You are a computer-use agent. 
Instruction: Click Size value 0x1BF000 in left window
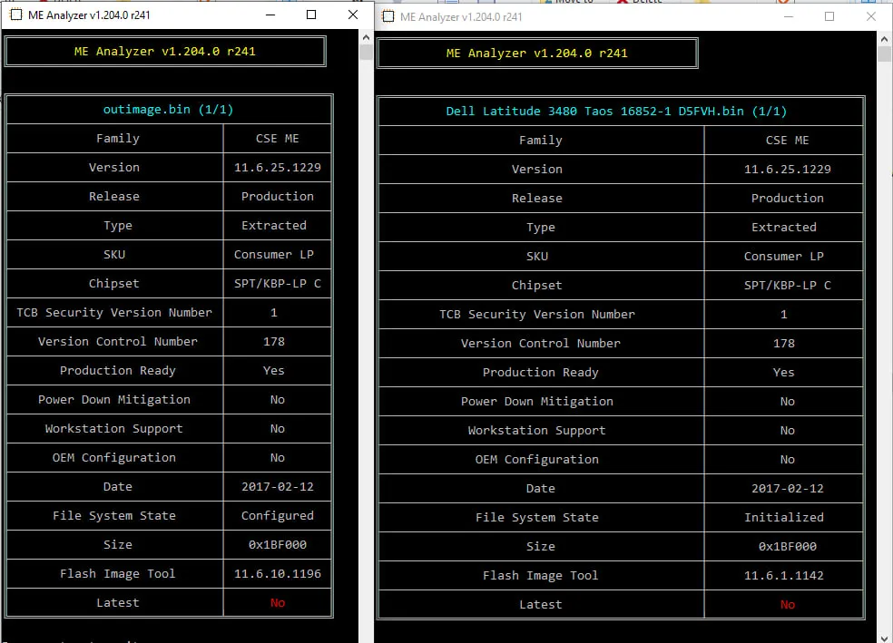coord(278,544)
